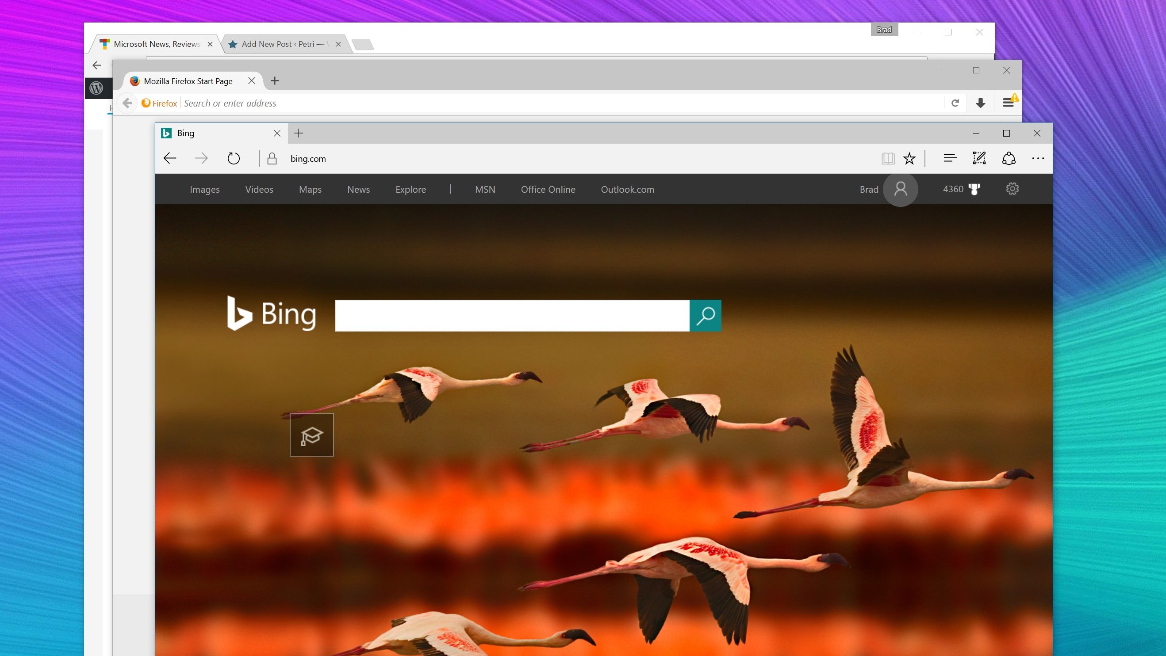
Task: Select the Bing Videos tab
Action: click(260, 189)
